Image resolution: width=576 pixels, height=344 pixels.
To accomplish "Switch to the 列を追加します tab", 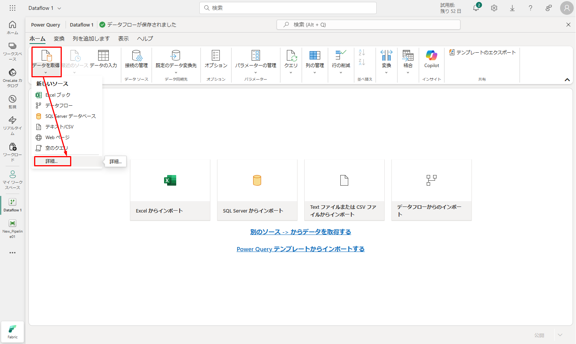I will [x=91, y=39].
